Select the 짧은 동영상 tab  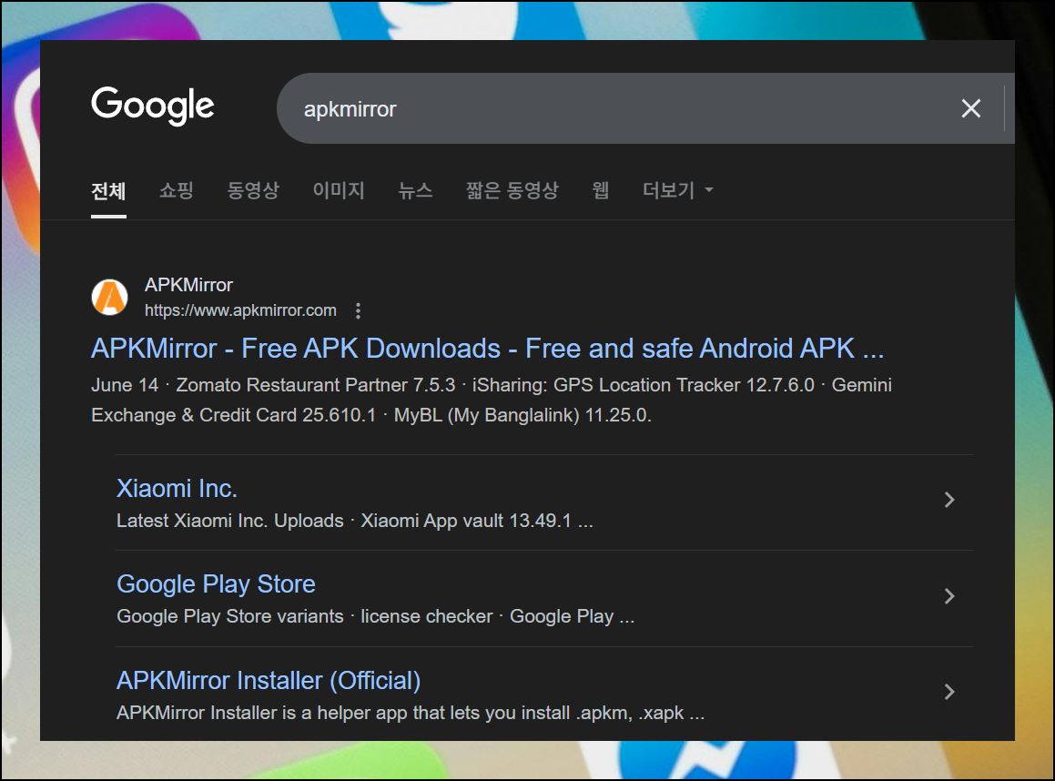(512, 190)
